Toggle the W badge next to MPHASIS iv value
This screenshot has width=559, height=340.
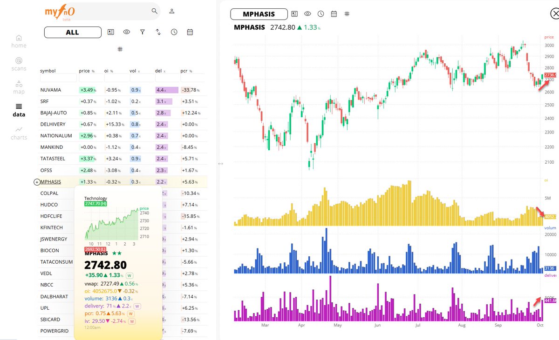point(131,321)
